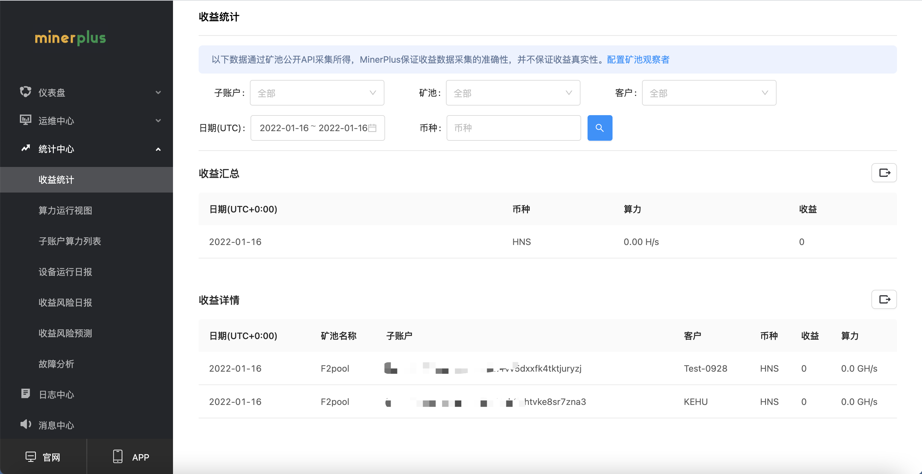Image resolution: width=922 pixels, height=474 pixels.
Task: Click the HNS cell in 收益汇总
Action: coord(522,242)
